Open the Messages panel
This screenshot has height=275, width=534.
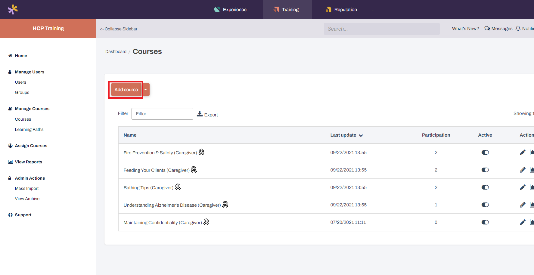[498, 28]
